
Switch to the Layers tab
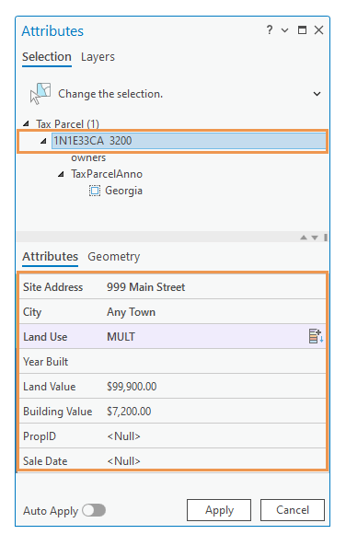coord(98,57)
